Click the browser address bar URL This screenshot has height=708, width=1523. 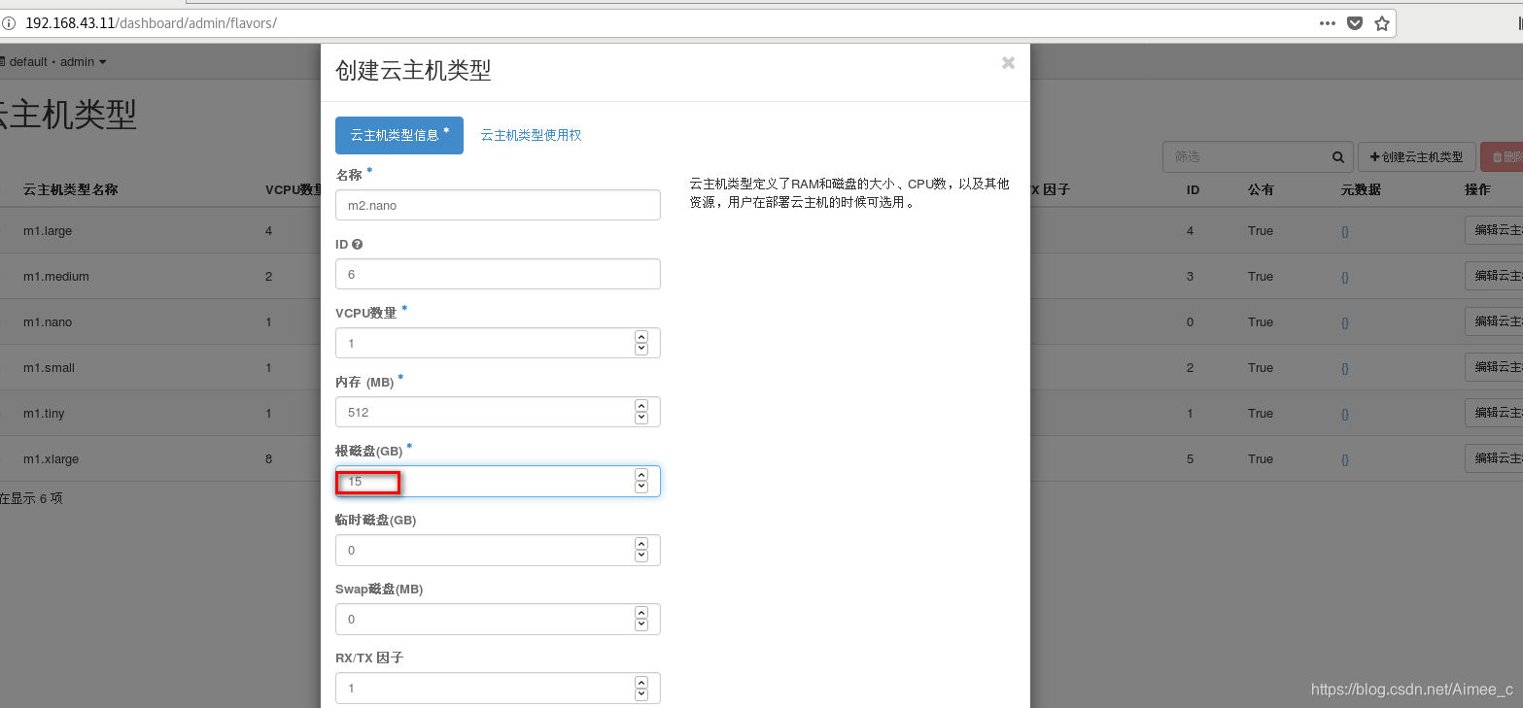tap(151, 23)
